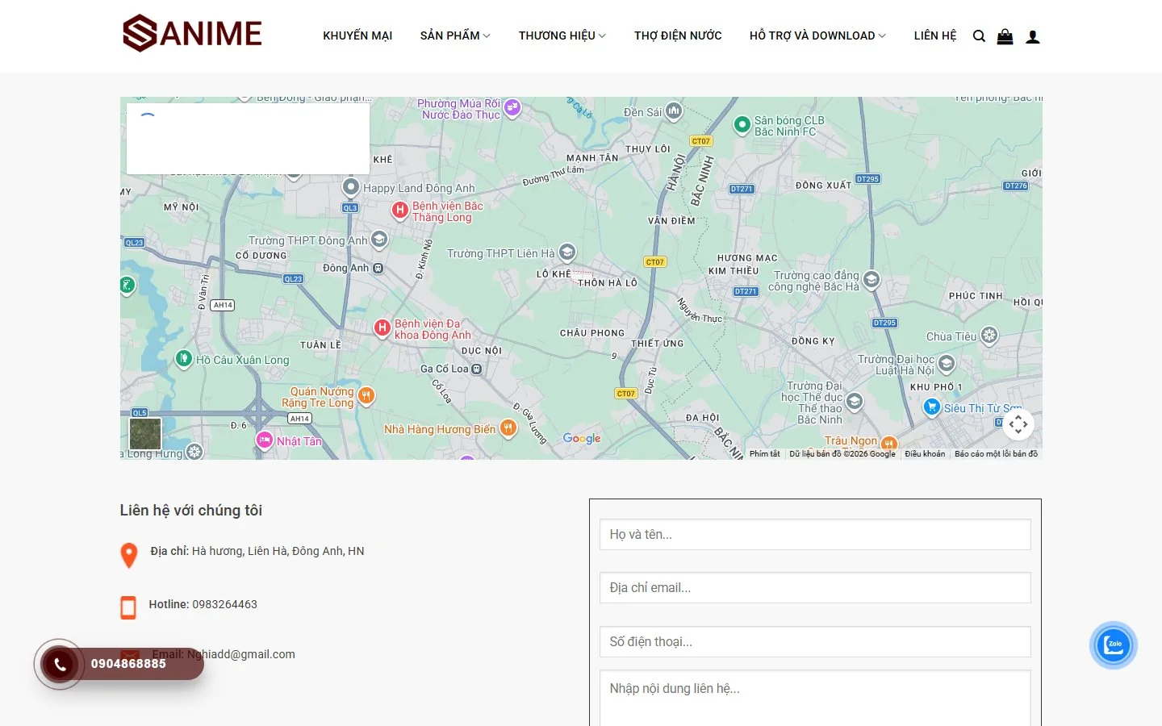
Task: Open the user account icon
Action: click(x=1033, y=37)
